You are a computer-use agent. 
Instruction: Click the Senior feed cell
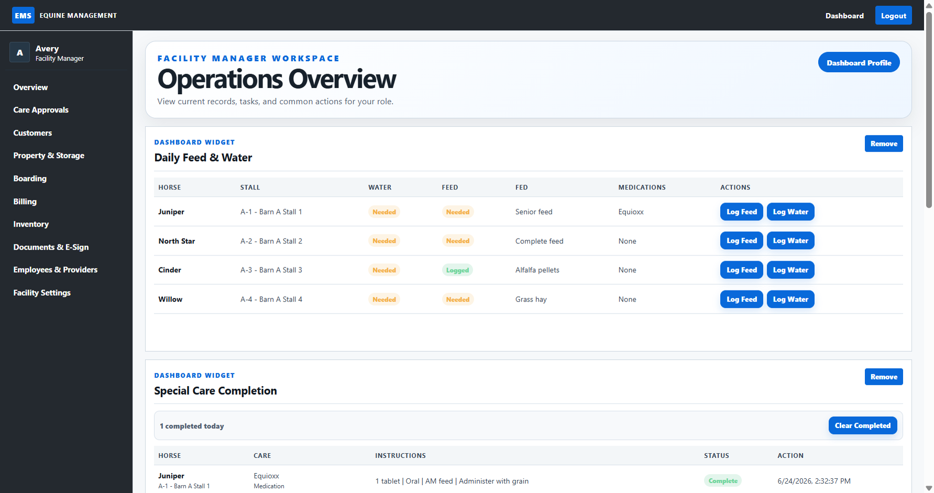[534, 212]
